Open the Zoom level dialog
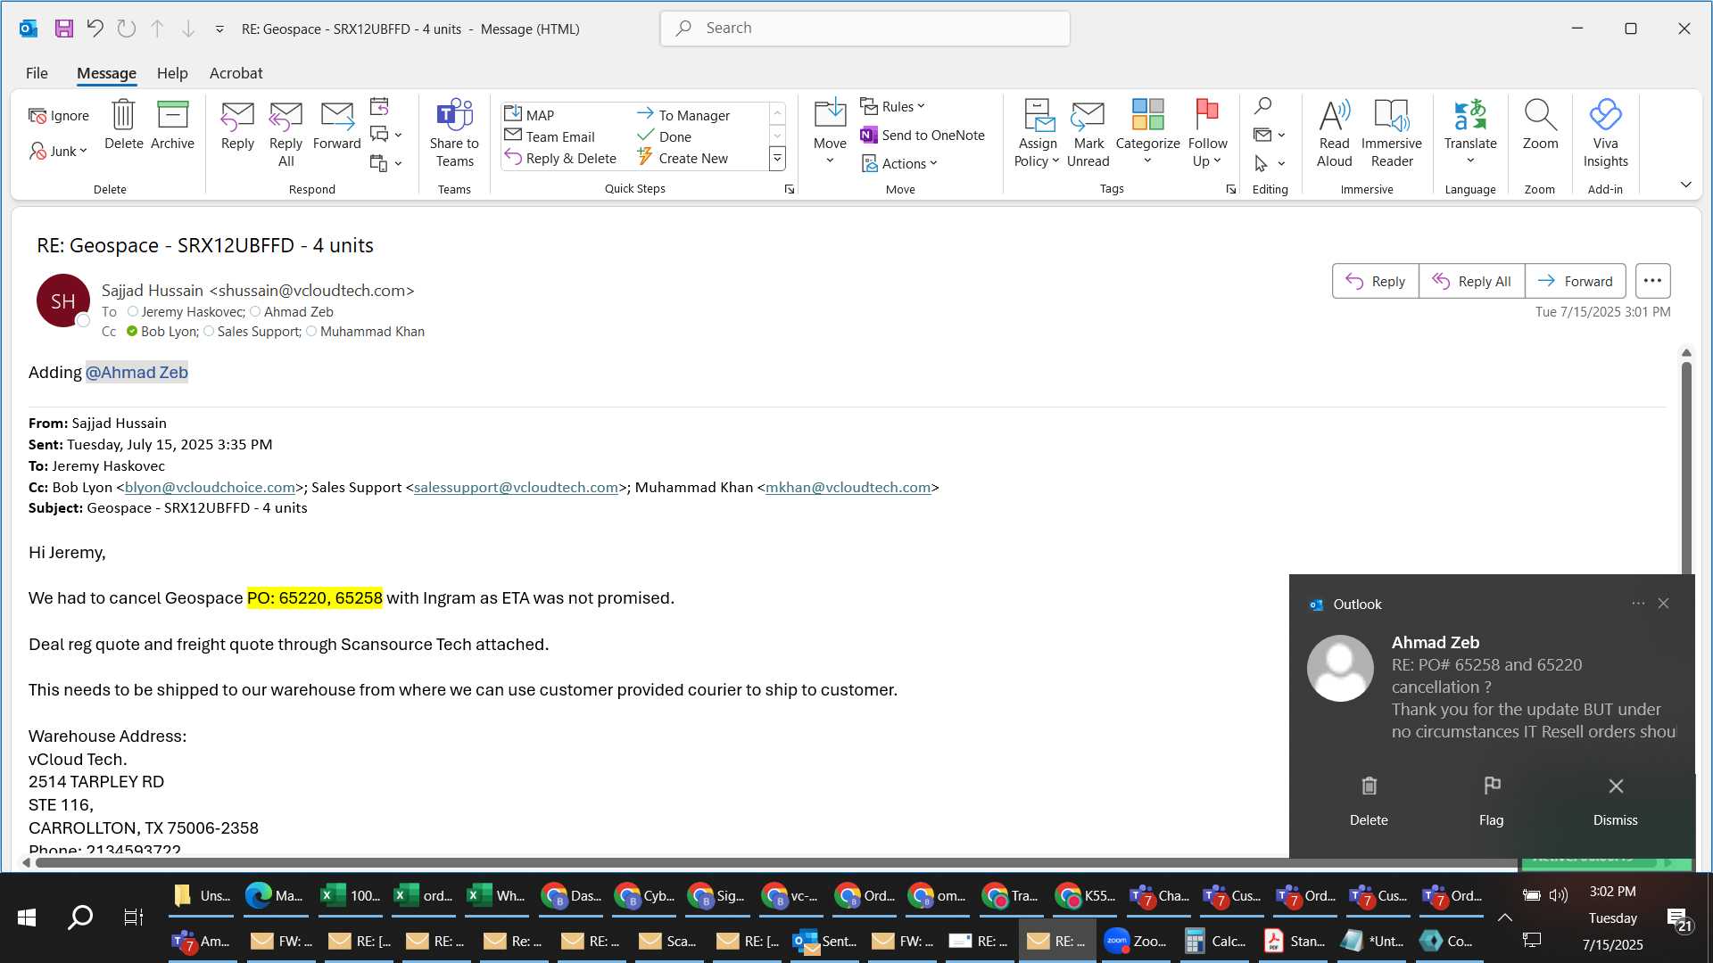 1540,125
